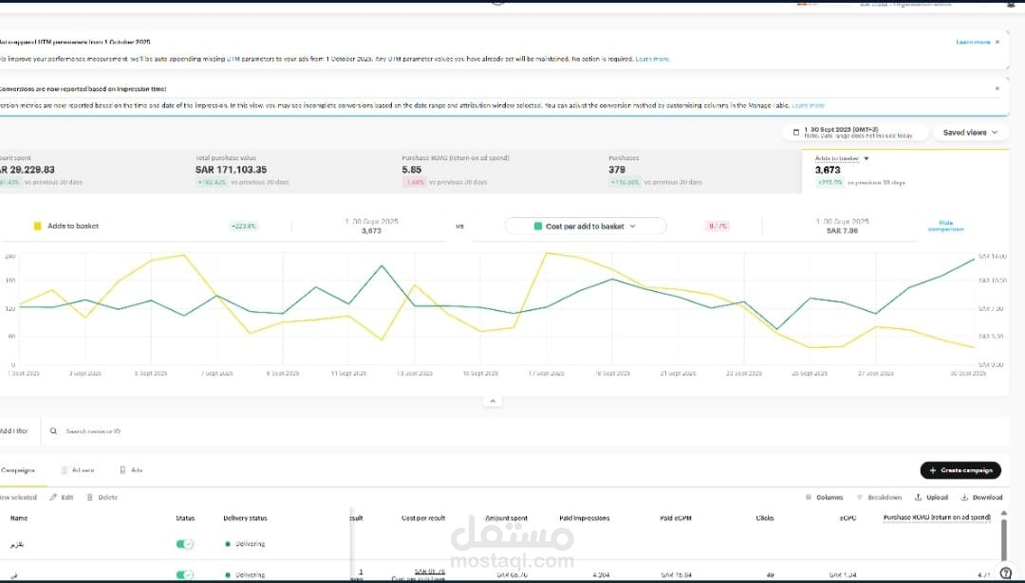Image resolution: width=1025 pixels, height=583 pixels.
Task: Switch to the Ads tab
Action: (x=131, y=470)
